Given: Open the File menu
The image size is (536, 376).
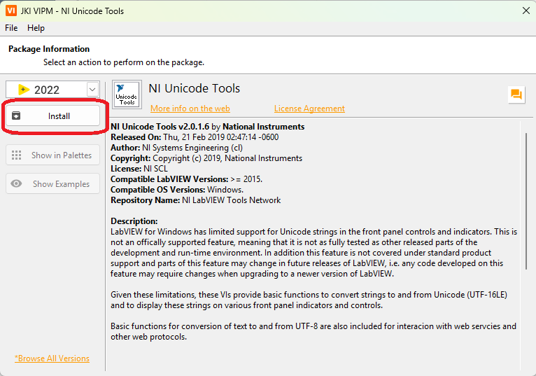Looking at the screenshot, I should point(11,28).
